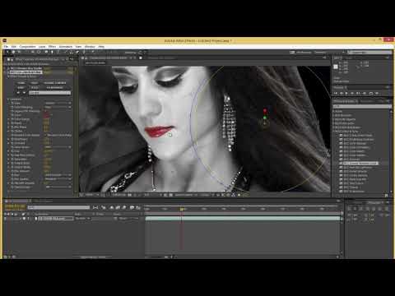Viewport: 395px width, 296px height.
Task: Jump to last frame in Preview panel
Action: point(358,93)
